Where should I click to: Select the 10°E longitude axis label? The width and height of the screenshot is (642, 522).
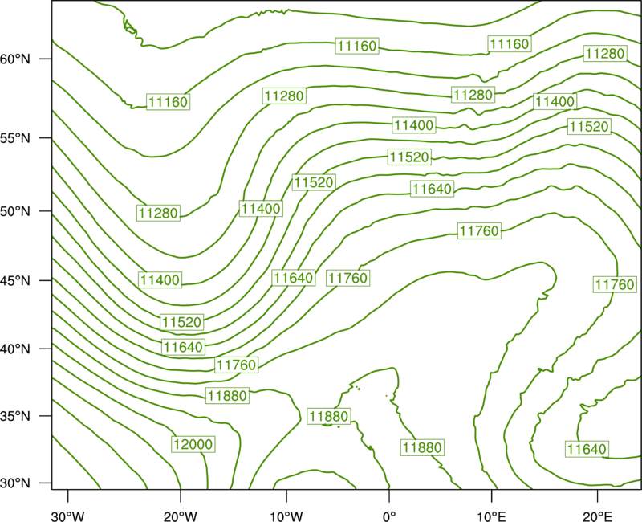click(491, 516)
